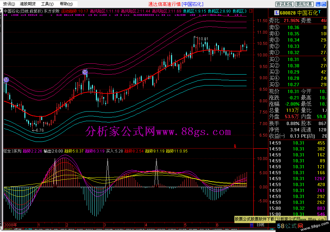Click the 10.81 high price label

tap(203, 39)
